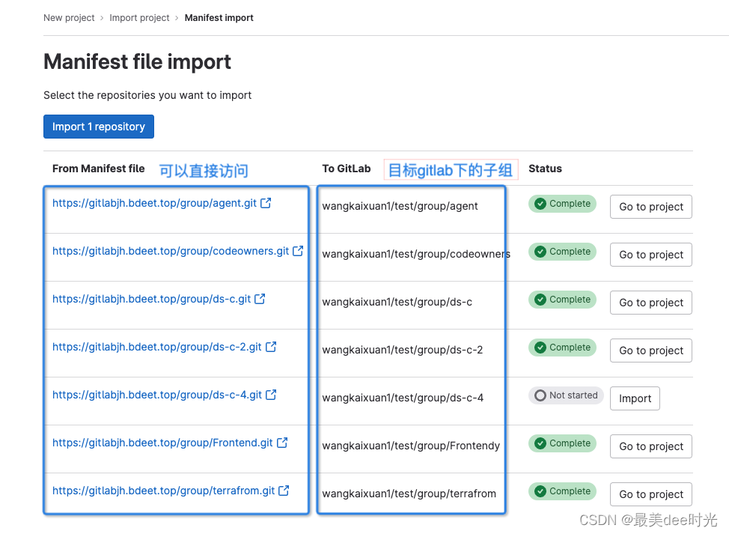Select target path wangkaixuan1/test/group/codeowners
This screenshot has width=729, height=534.
click(416, 254)
